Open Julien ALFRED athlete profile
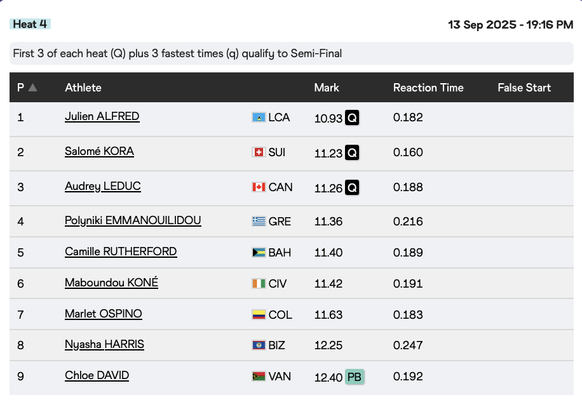Viewport: 582px width, 414px height. point(102,117)
